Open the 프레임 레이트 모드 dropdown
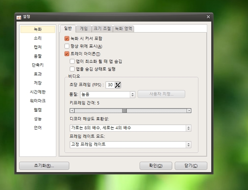 click(x=130, y=145)
